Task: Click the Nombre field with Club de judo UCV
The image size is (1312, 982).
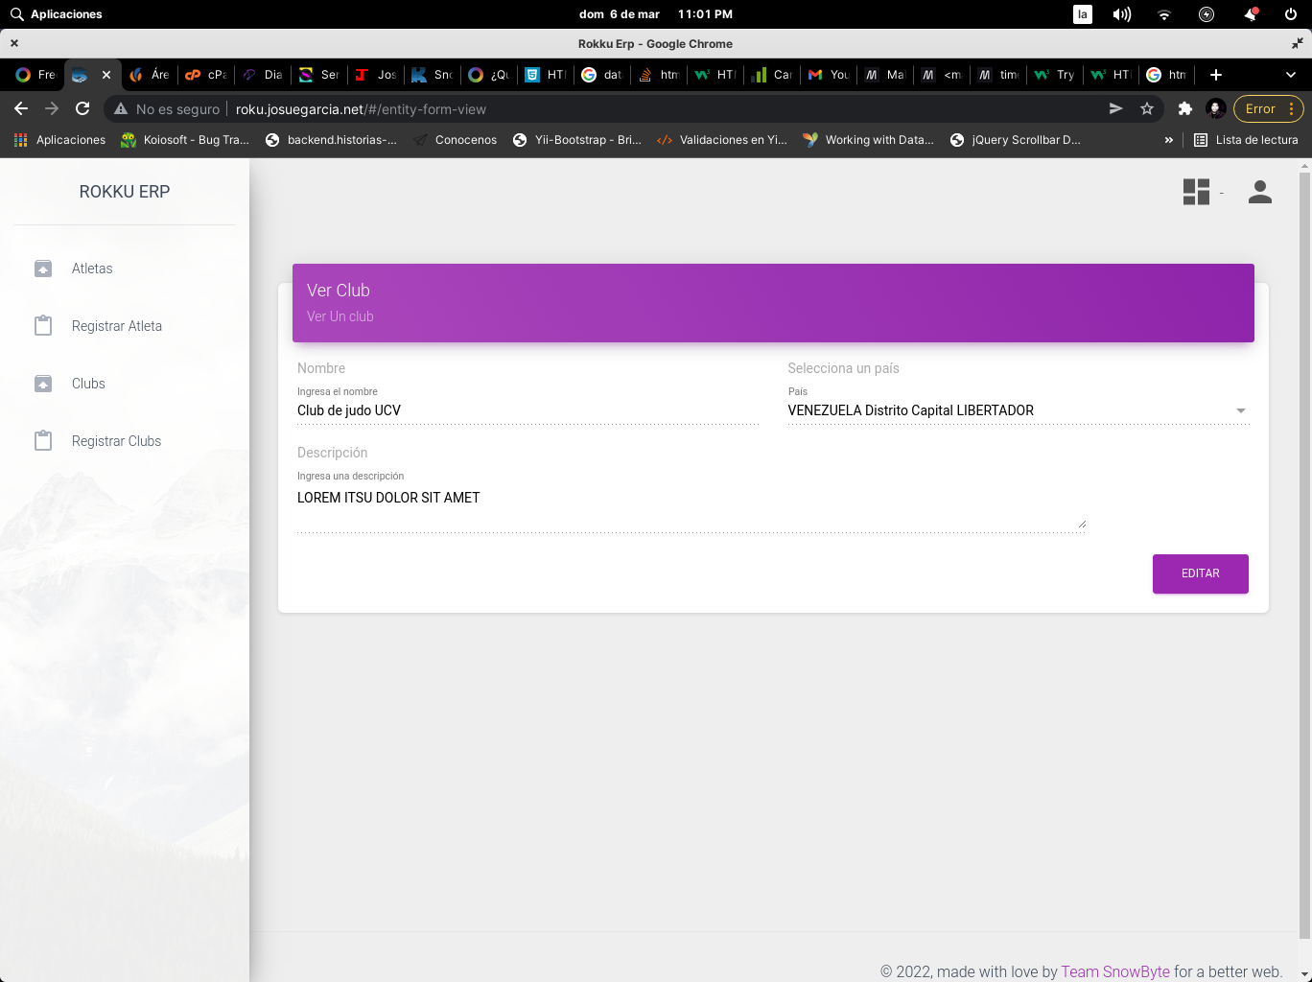Action: (x=527, y=410)
